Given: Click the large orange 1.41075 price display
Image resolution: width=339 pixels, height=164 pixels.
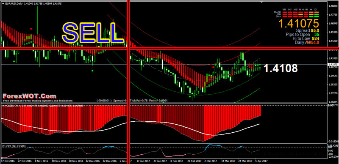Looking at the screenshot, I should click(299, 24).
